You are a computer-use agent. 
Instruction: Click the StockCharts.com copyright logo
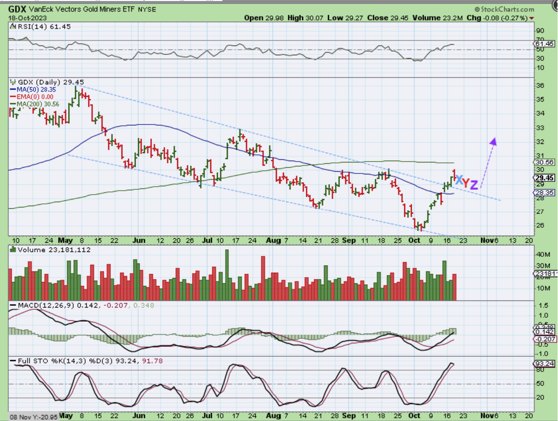point(505,9)
